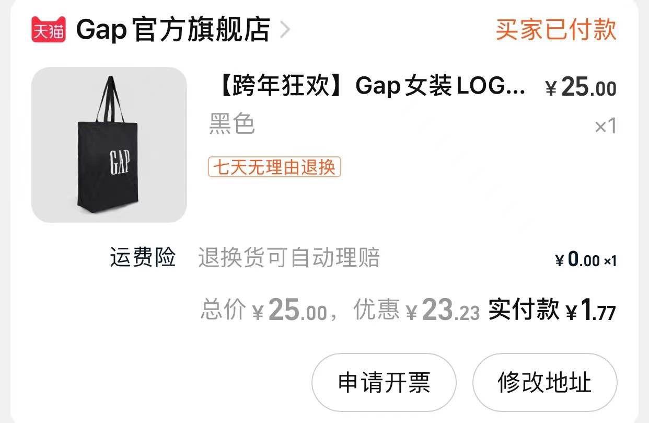
Task: Tap the bag handles in product image
Action: click(x=110, y=98)
